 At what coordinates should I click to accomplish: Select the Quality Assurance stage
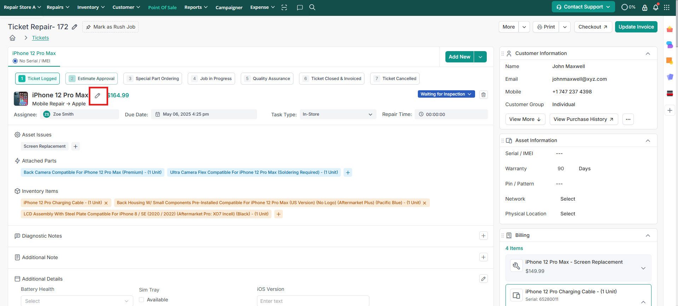[267, 79]
